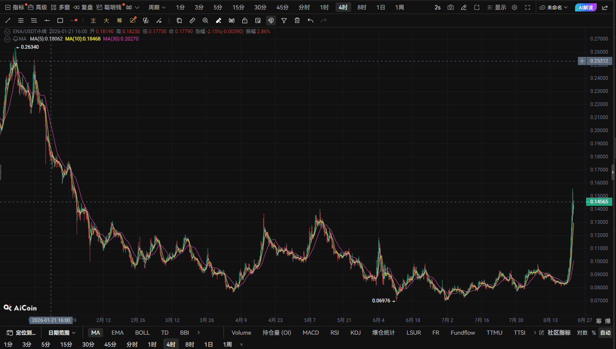Click the 主 indicator icon
This screenshot has width=616, height=349.
(x=93, y=20)
